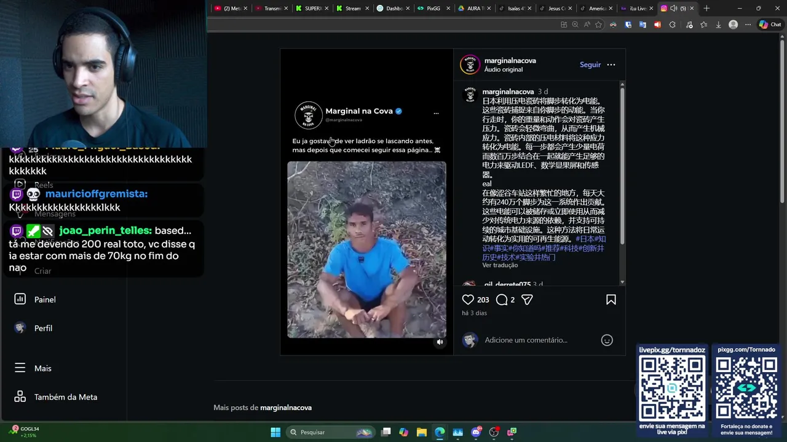The image size is (787, 442).
Task: Click the #日本 hashtag in caption
Action: pos(585,239)
